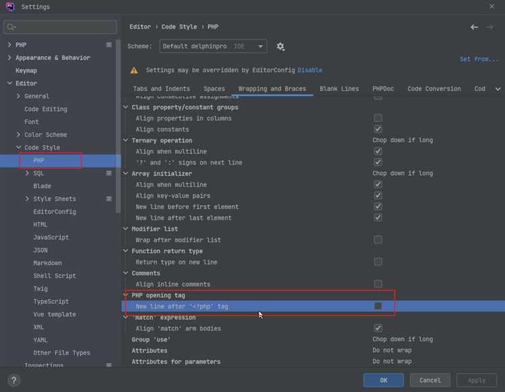Click the project-level marker icon beside top PHP
The height and width of the screenshot is (392, 505).
pyautogui.click(x=109, y=45)
